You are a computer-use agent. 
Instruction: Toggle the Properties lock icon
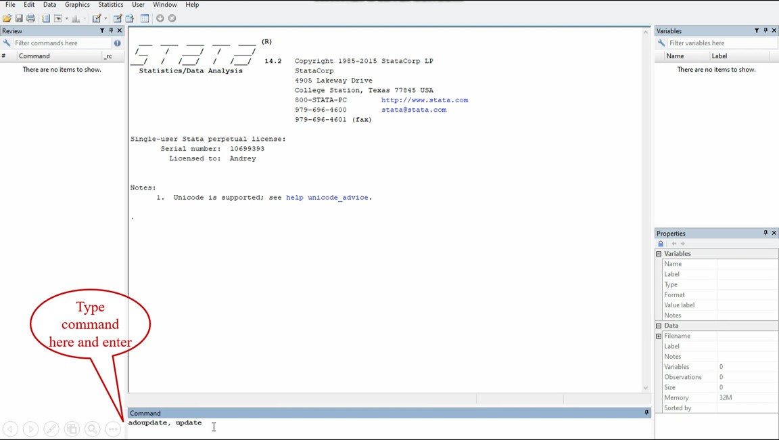tap(661, 244)
